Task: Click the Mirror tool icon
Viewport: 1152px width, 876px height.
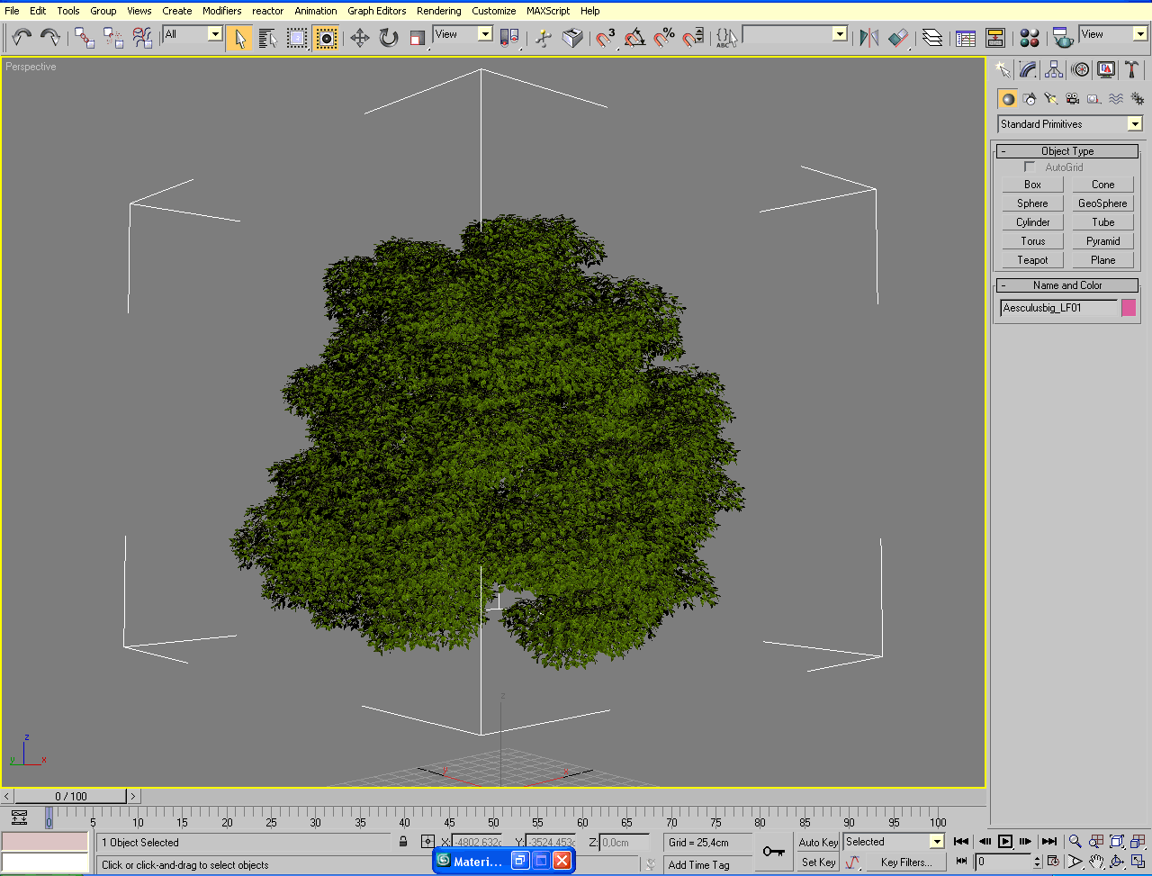Action: 868,38
